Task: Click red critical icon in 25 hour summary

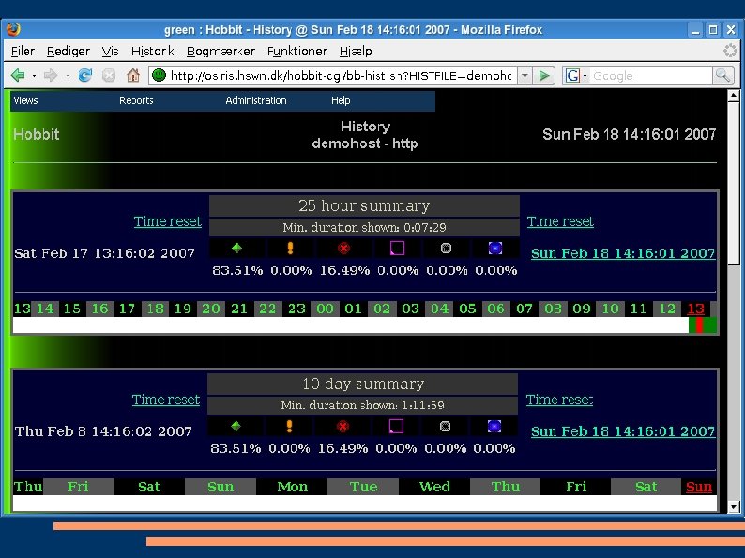Action: tap(343, 248)
